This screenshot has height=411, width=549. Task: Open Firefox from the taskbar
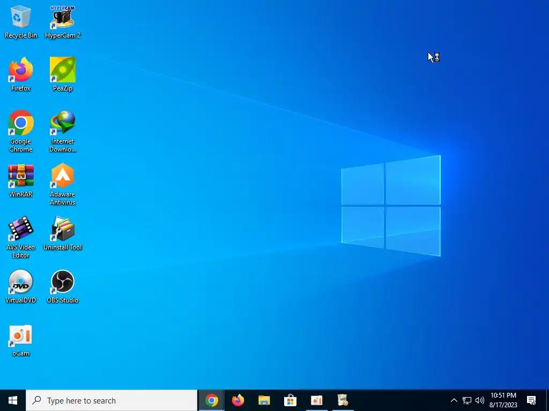(238, 400)
